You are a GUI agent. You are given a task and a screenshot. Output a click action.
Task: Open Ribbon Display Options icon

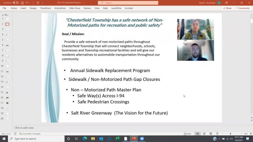pyautogui.click(x=227, y=3)
